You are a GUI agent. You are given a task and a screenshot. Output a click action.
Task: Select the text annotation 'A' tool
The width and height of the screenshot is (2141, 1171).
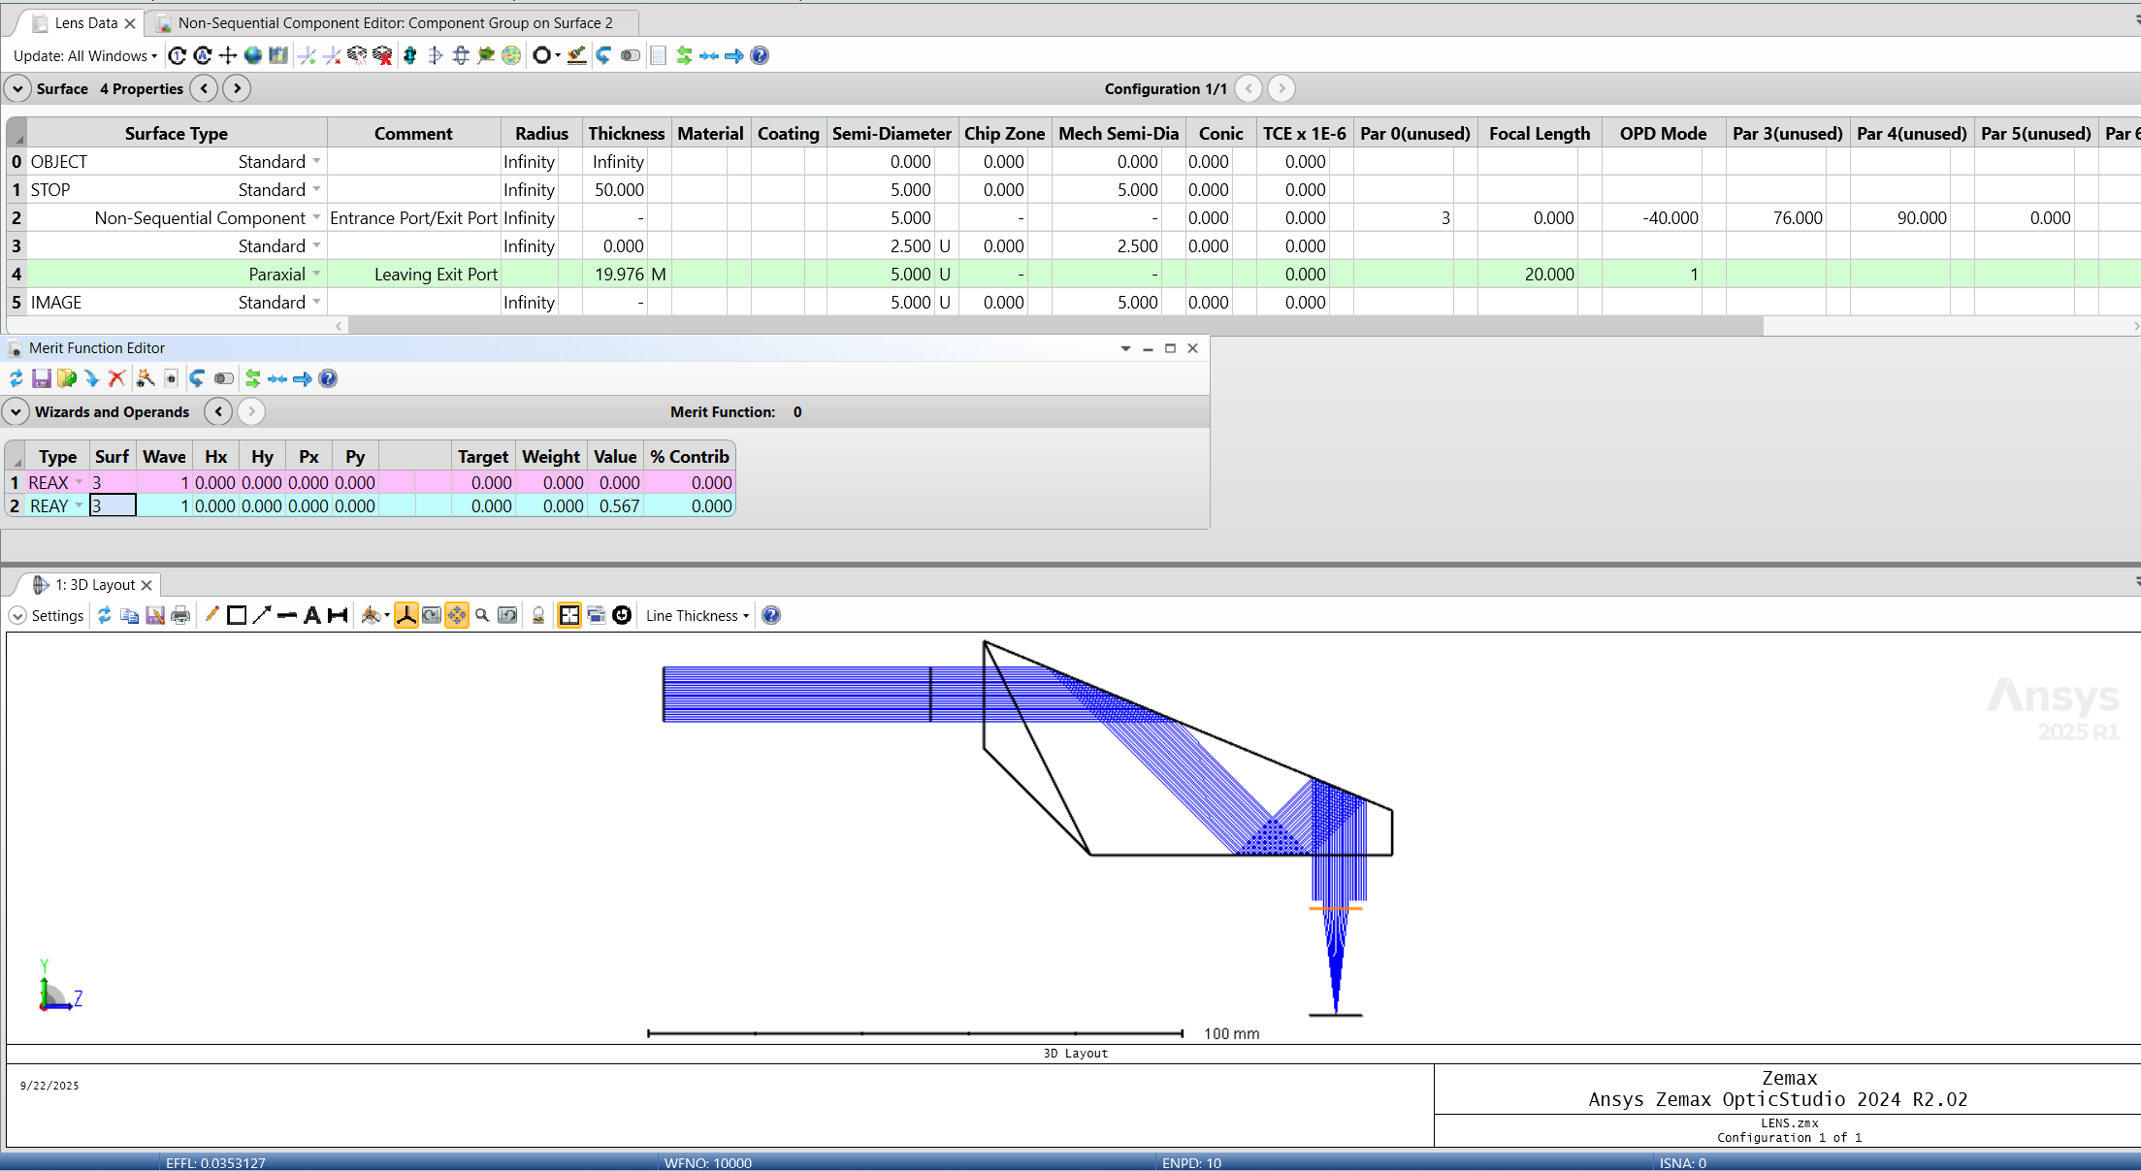311,615
